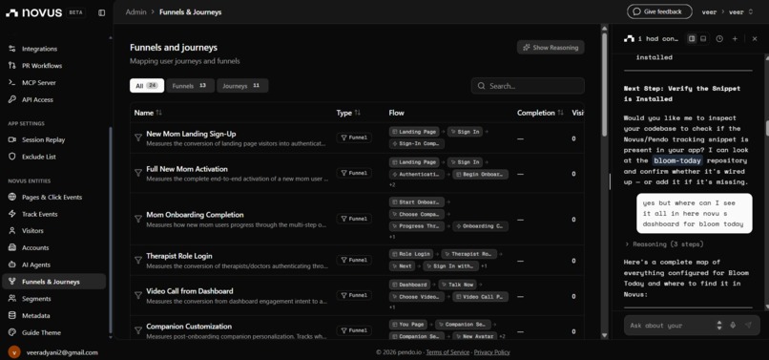Screen dimensions: 769x360
Task: Select the Journeys 11 filter tab
Action: click(x=242, y=86)
